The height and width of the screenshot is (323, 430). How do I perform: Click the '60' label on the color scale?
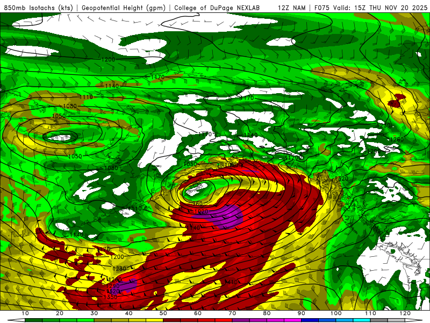198,313
